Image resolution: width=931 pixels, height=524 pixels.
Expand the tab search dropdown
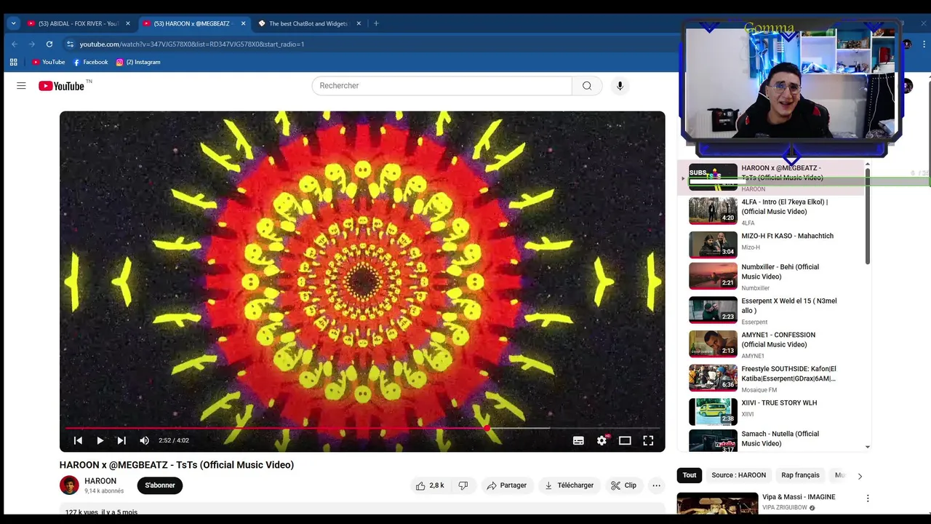(x=13, y=23)
